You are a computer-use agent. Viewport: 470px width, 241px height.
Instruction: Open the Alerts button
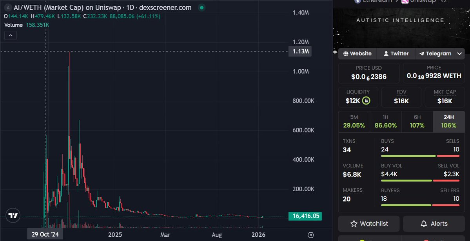tap(434, 224)
